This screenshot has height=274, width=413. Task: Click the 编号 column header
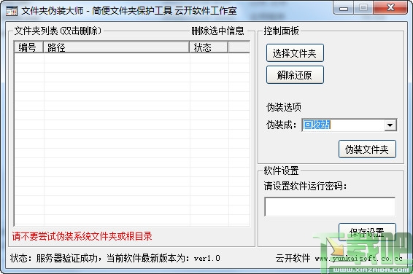coord(28,47)
